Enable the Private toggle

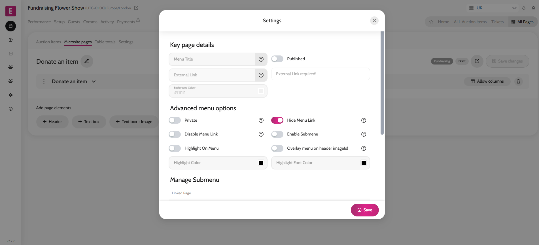pos(175,120)
